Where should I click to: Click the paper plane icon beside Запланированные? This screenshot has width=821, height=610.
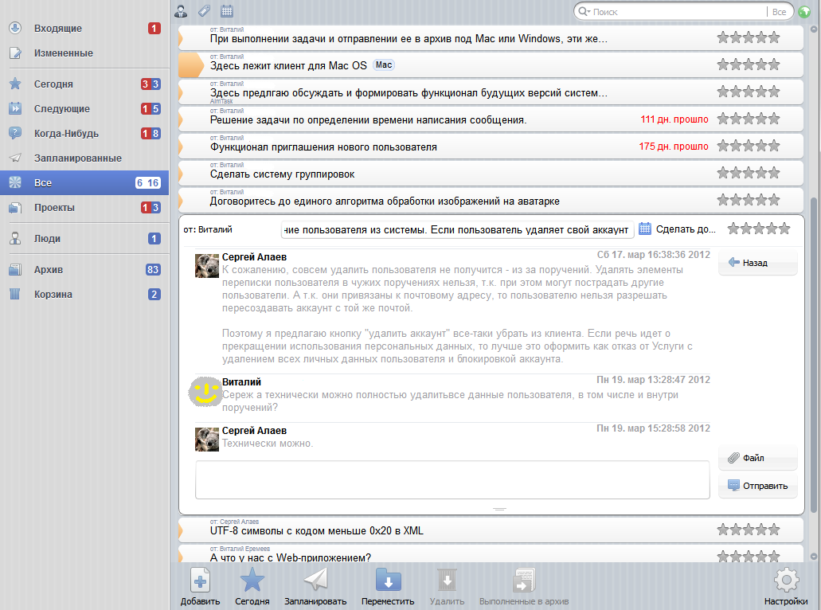click(15, 158)
